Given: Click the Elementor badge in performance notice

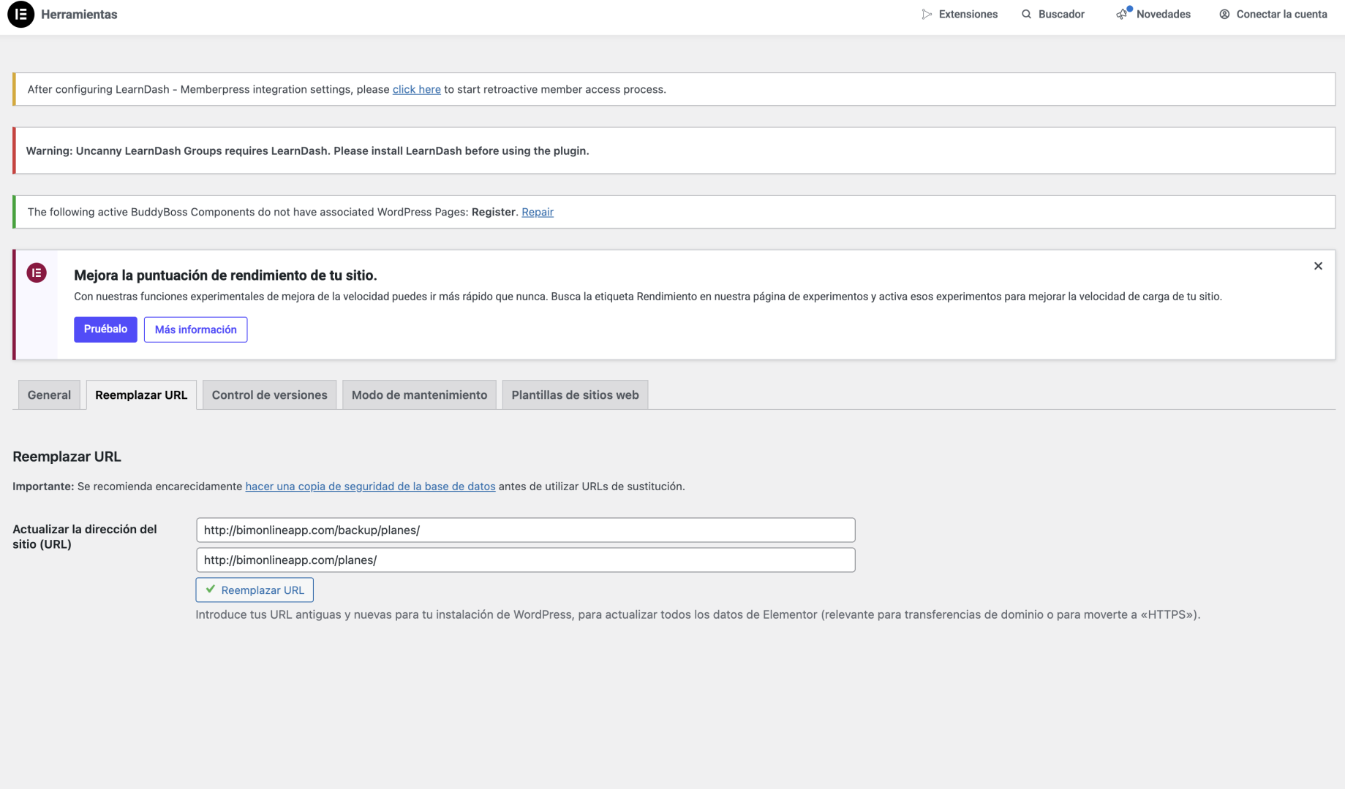Looking at the screenshot, I should coord(37,273).
